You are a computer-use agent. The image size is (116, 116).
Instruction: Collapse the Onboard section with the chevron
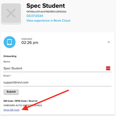(x=109, y=42)
